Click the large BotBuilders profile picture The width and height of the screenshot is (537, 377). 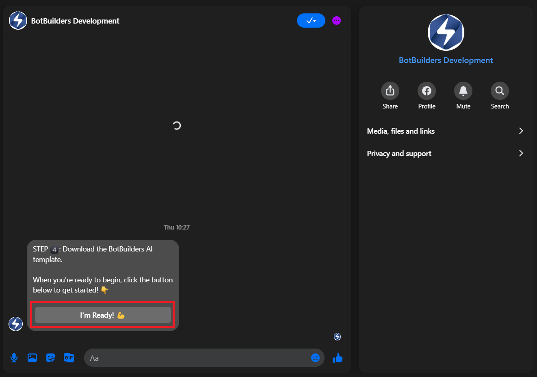pos(446,32)
